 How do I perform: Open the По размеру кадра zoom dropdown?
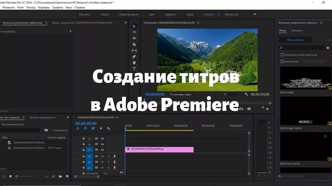coord(184,94)
